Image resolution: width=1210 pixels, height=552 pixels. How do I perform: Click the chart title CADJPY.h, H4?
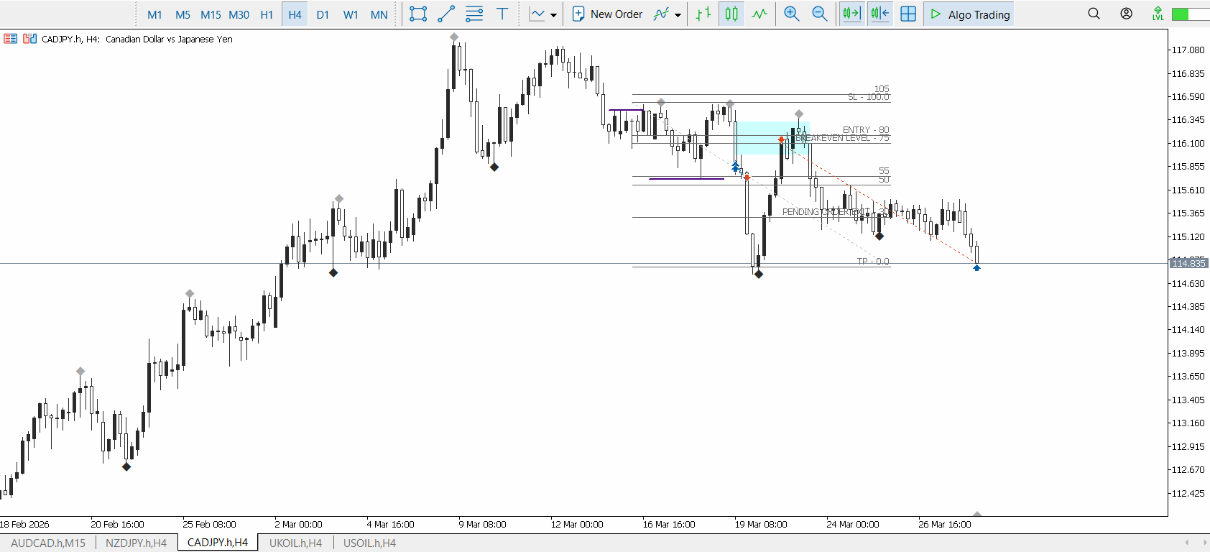70,40
